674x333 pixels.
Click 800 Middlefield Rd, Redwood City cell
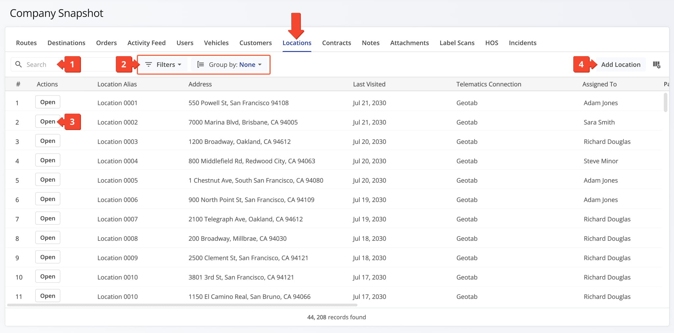coord(251,161)
